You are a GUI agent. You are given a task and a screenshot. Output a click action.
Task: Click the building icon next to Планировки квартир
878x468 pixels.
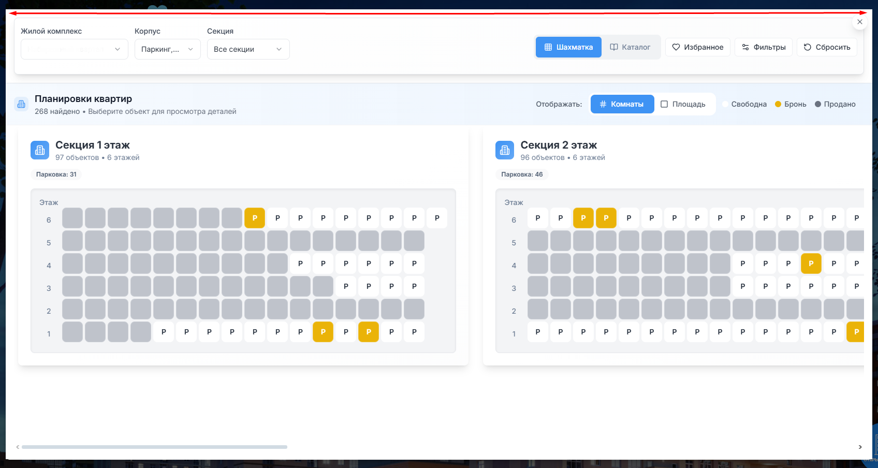pyautogui.click(x=21, y=104)
